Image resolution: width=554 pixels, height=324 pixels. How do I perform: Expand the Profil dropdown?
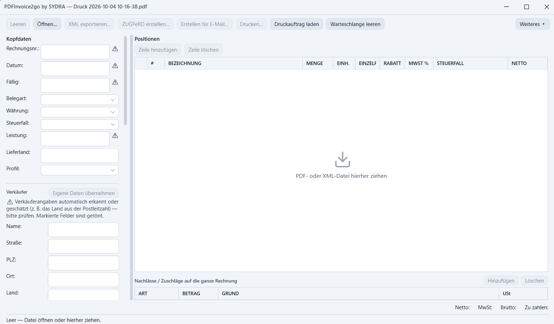pyautogui.click(x=80, y=170)
